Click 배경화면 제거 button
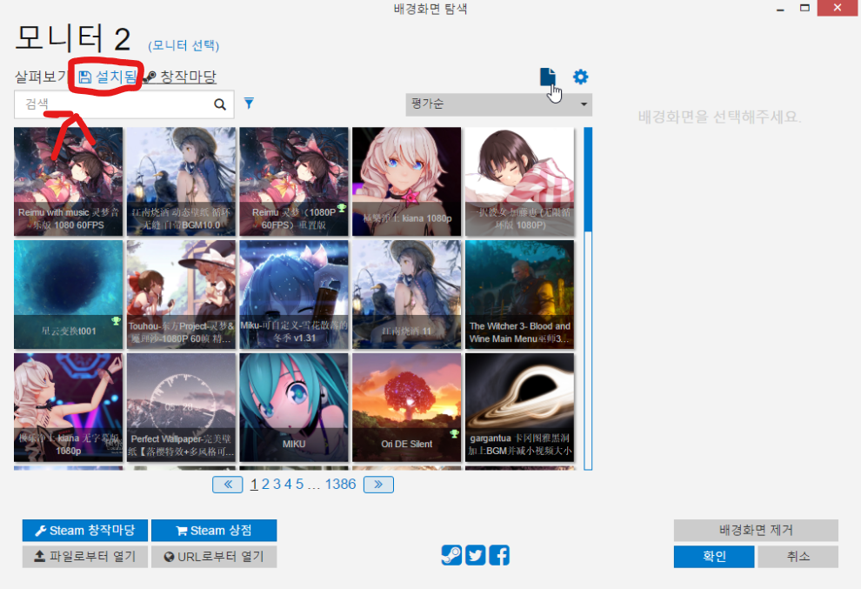 pos(756,530)
